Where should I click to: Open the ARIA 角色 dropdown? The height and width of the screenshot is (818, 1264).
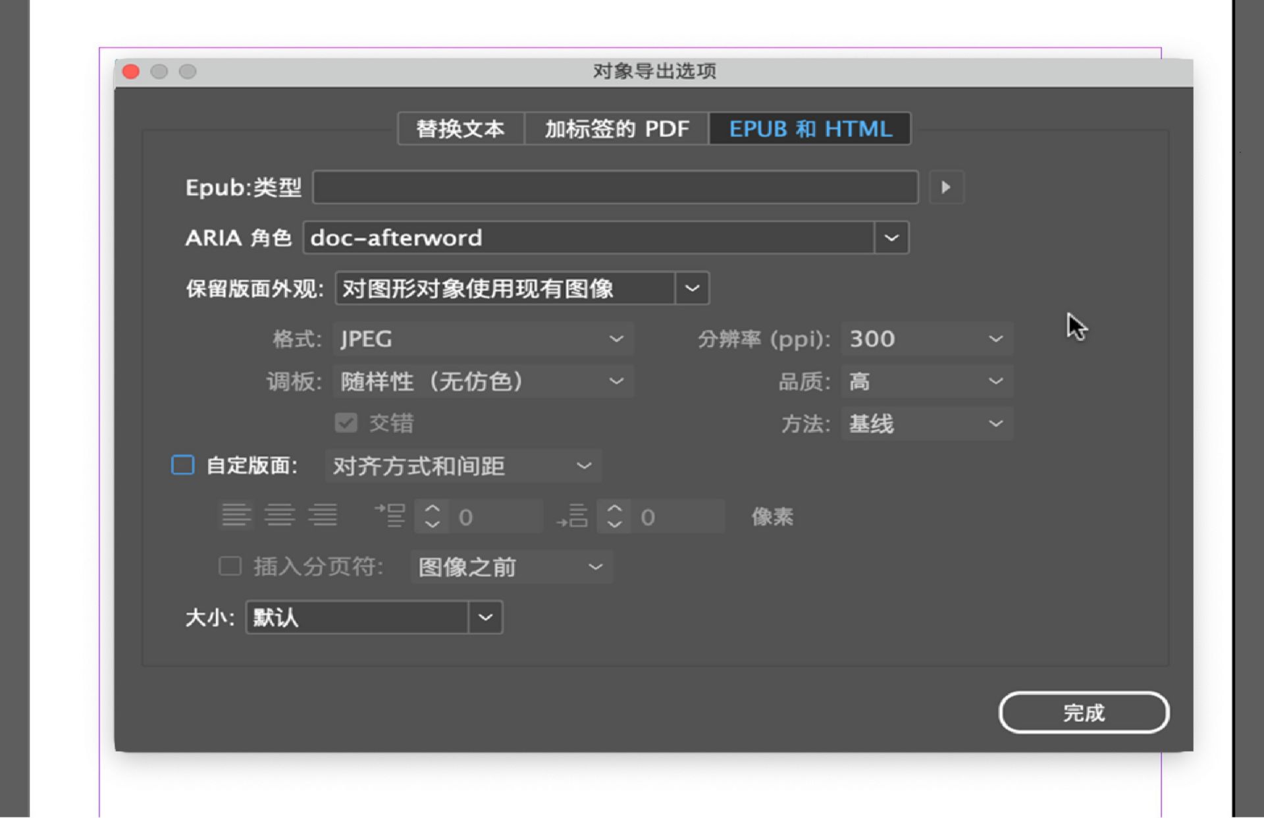(891, 238)
